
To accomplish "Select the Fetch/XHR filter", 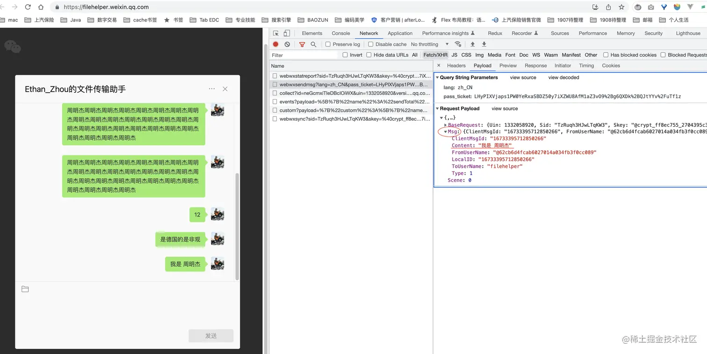I will [x=435, y=55].
